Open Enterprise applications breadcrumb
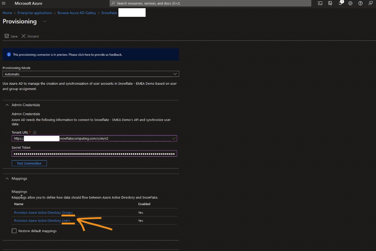 (35, 13)
